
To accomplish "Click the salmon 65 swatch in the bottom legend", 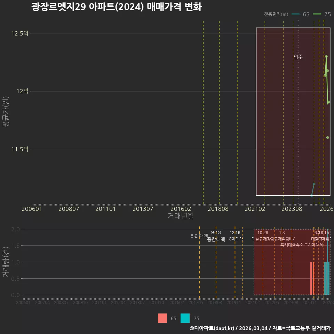I will click(162, 318).
